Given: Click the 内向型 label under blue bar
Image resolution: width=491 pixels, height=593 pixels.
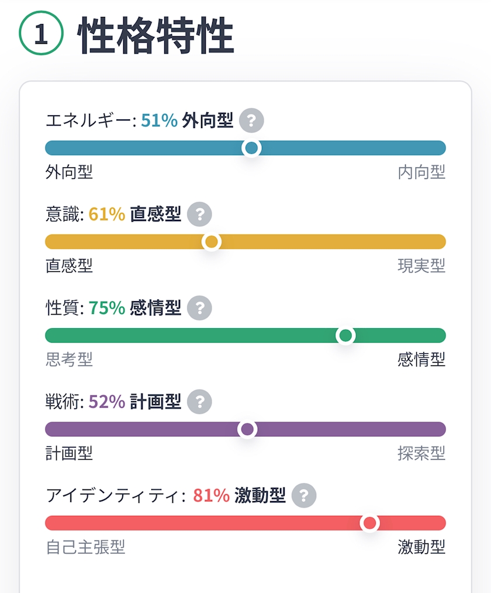Looking at the screenshot, I should click(421, 172).
